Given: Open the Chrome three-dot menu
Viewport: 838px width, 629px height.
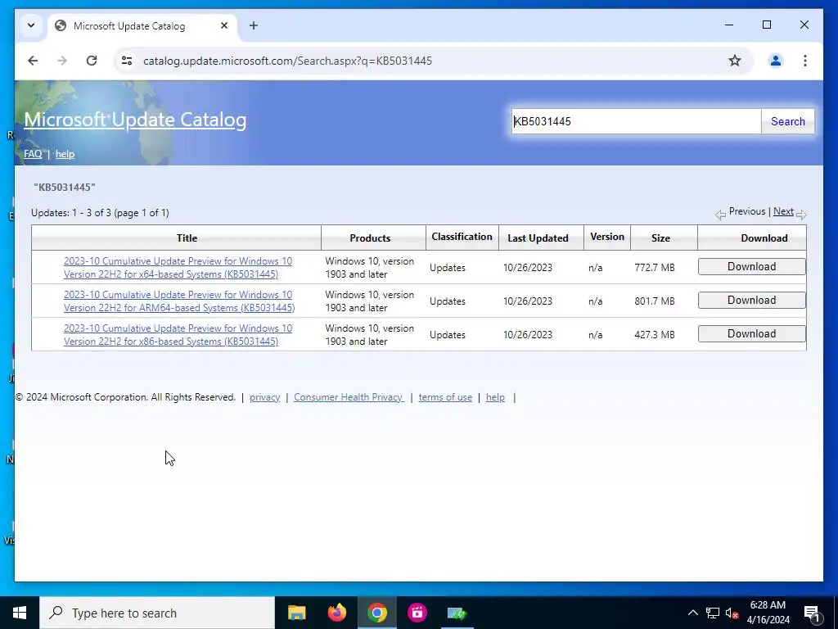Looking at the screenshot, I should click(x=805, y=61).
